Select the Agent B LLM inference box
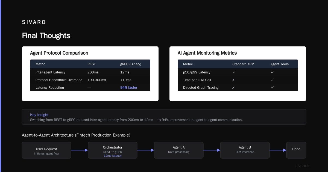Viewport: 328px width, 172px height. (x=245, y=150)
